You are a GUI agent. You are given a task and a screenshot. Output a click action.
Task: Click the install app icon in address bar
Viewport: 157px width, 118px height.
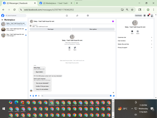coord(122,10)
